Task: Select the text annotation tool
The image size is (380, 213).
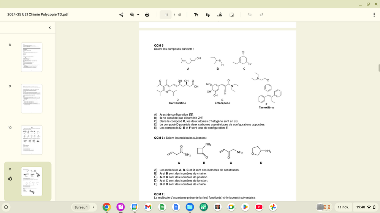Action: point(196,15)
